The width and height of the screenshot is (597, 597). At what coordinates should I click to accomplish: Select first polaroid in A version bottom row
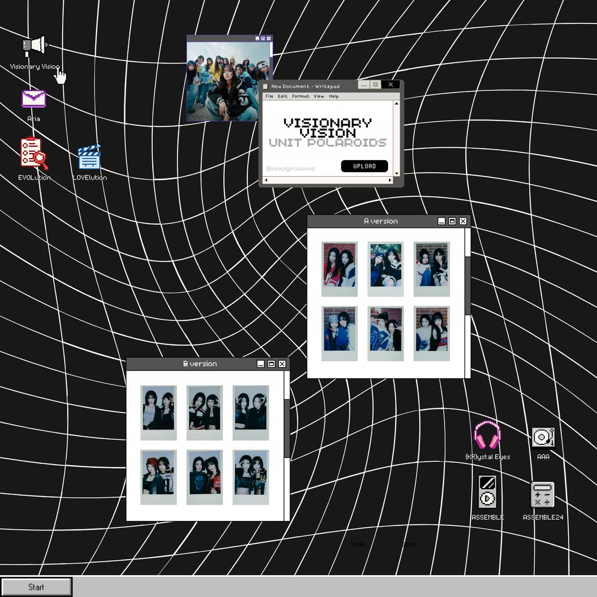339,334
